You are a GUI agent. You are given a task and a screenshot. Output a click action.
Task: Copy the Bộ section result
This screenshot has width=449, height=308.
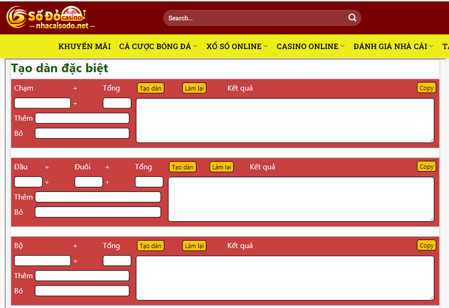[x=427, y=245]
